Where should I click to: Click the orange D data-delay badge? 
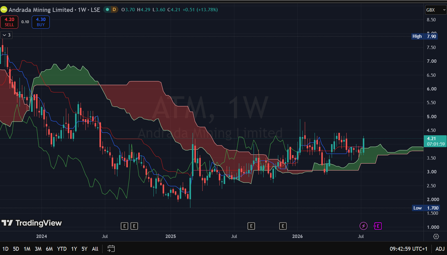coord(114,10)
